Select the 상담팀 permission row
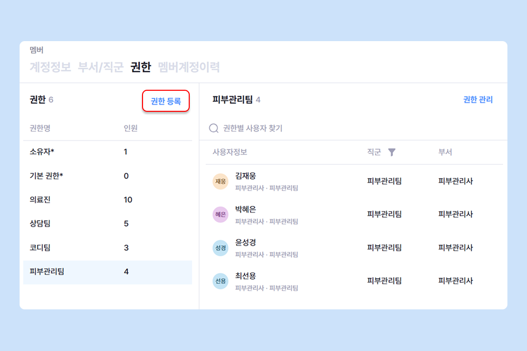 107,224
